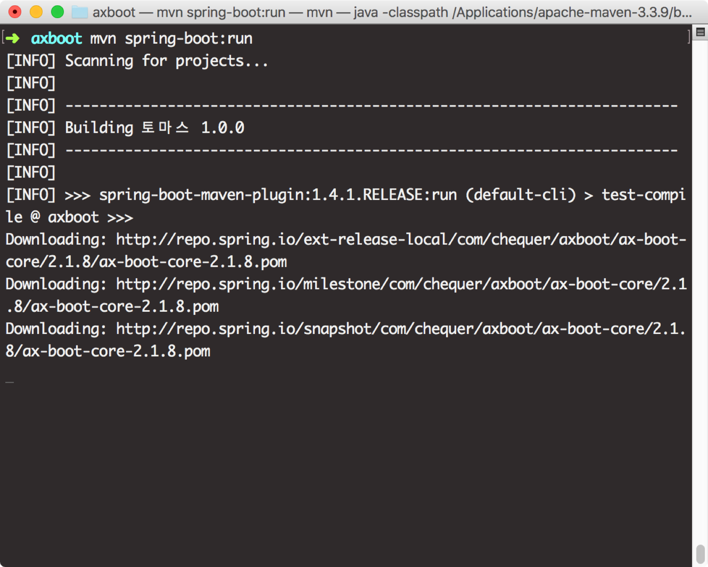708x567 pixels.
Task: Minimize the terminal with yellow button
Action: click(36, 12)
